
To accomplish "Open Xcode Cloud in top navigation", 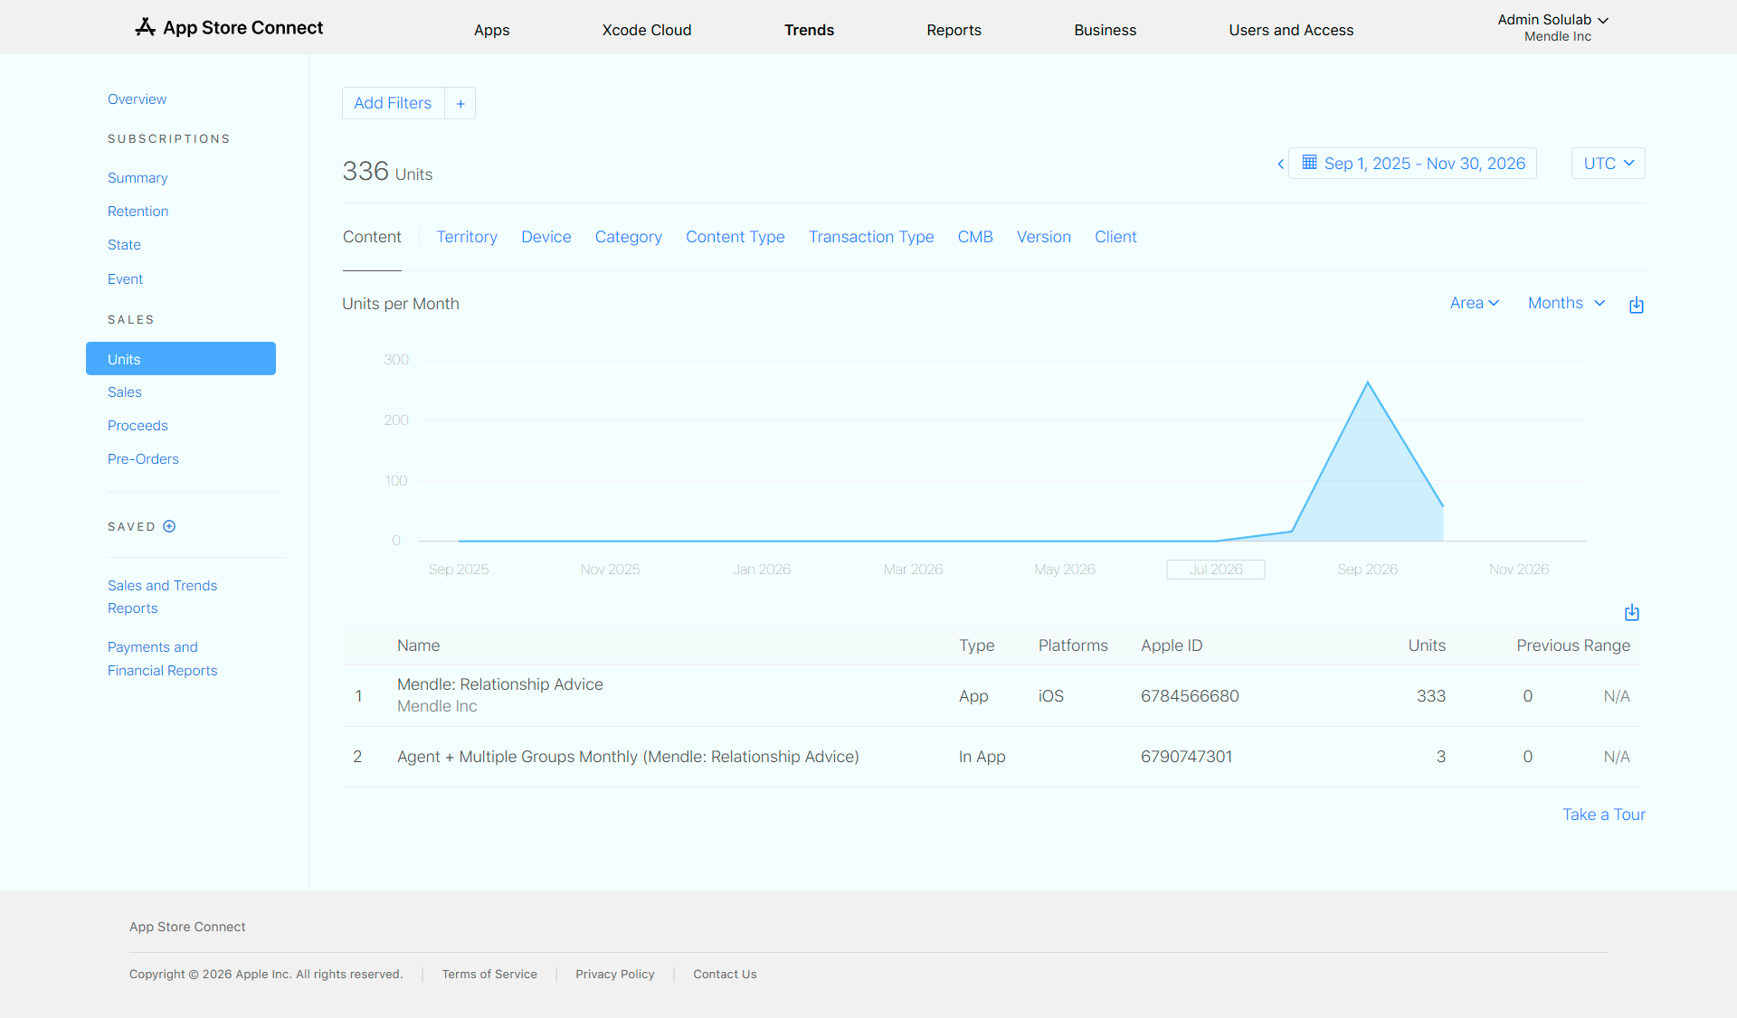I will (647, 30).
